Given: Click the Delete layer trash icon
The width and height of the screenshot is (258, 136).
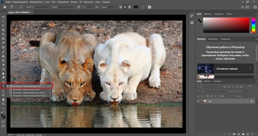Looking at the screenshot, I should pos(252,134).
